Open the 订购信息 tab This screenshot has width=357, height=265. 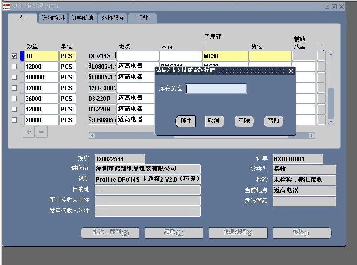83,18
